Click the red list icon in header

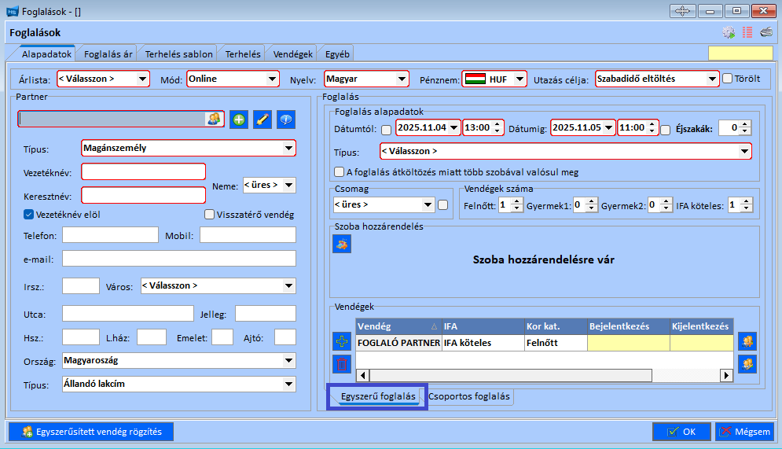point(747,32)
